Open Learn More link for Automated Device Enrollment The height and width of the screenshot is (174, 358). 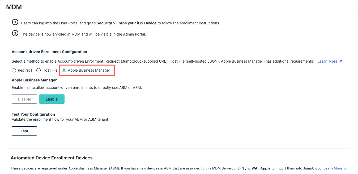(x=333, y=168)
